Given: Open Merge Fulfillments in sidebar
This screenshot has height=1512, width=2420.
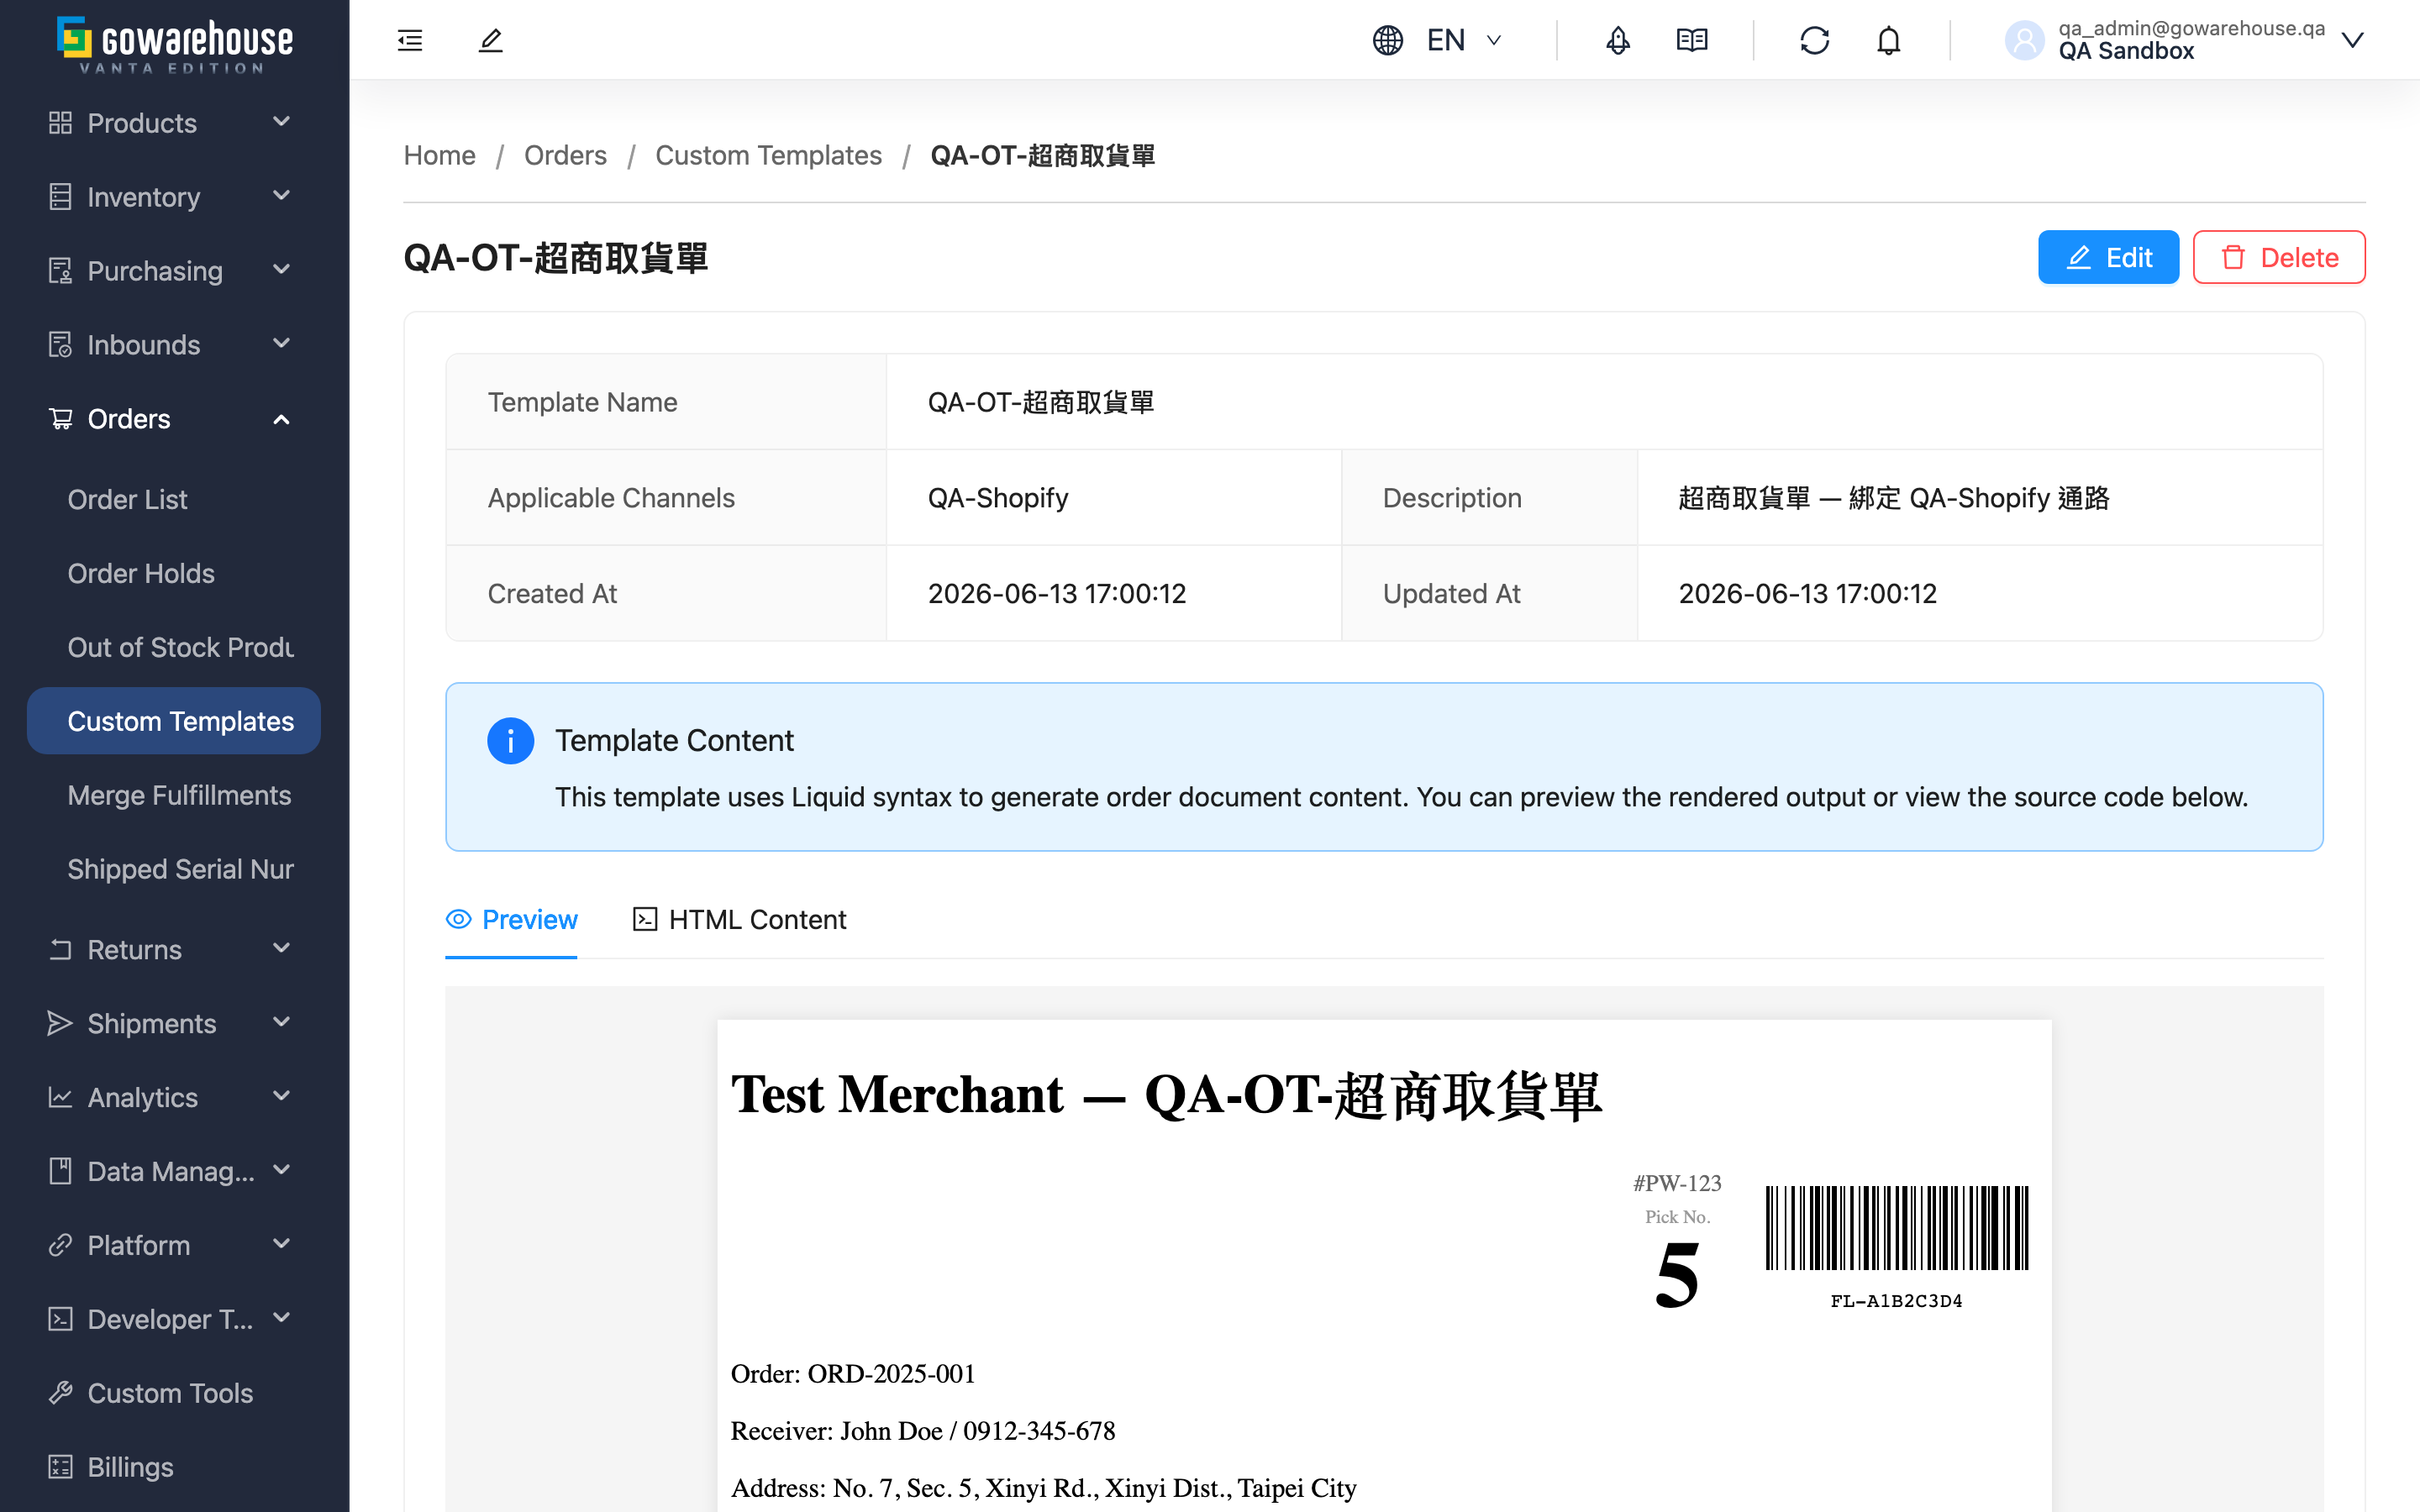Looking at the screenshot, I should click(x=179, y=796).
